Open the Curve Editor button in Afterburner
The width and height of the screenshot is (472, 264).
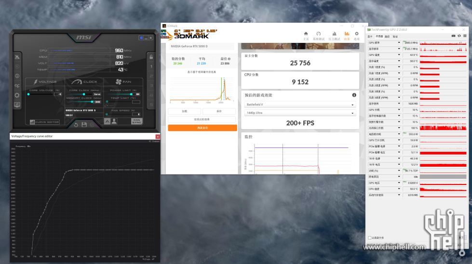pos(44,122)
